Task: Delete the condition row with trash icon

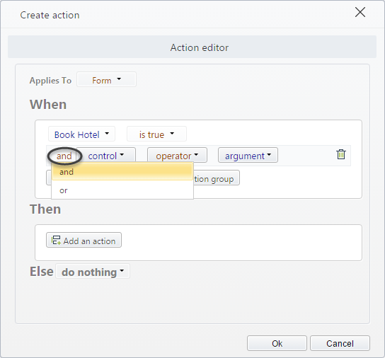Action: pyautogui.click(x=341, y=154)
